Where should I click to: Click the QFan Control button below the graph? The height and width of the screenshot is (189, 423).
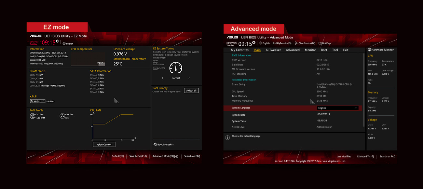pyautogui.click(x=104, y=144)
